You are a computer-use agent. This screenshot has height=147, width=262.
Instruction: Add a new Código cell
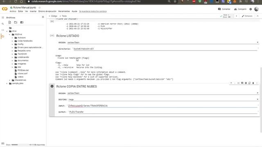point(53,16)
